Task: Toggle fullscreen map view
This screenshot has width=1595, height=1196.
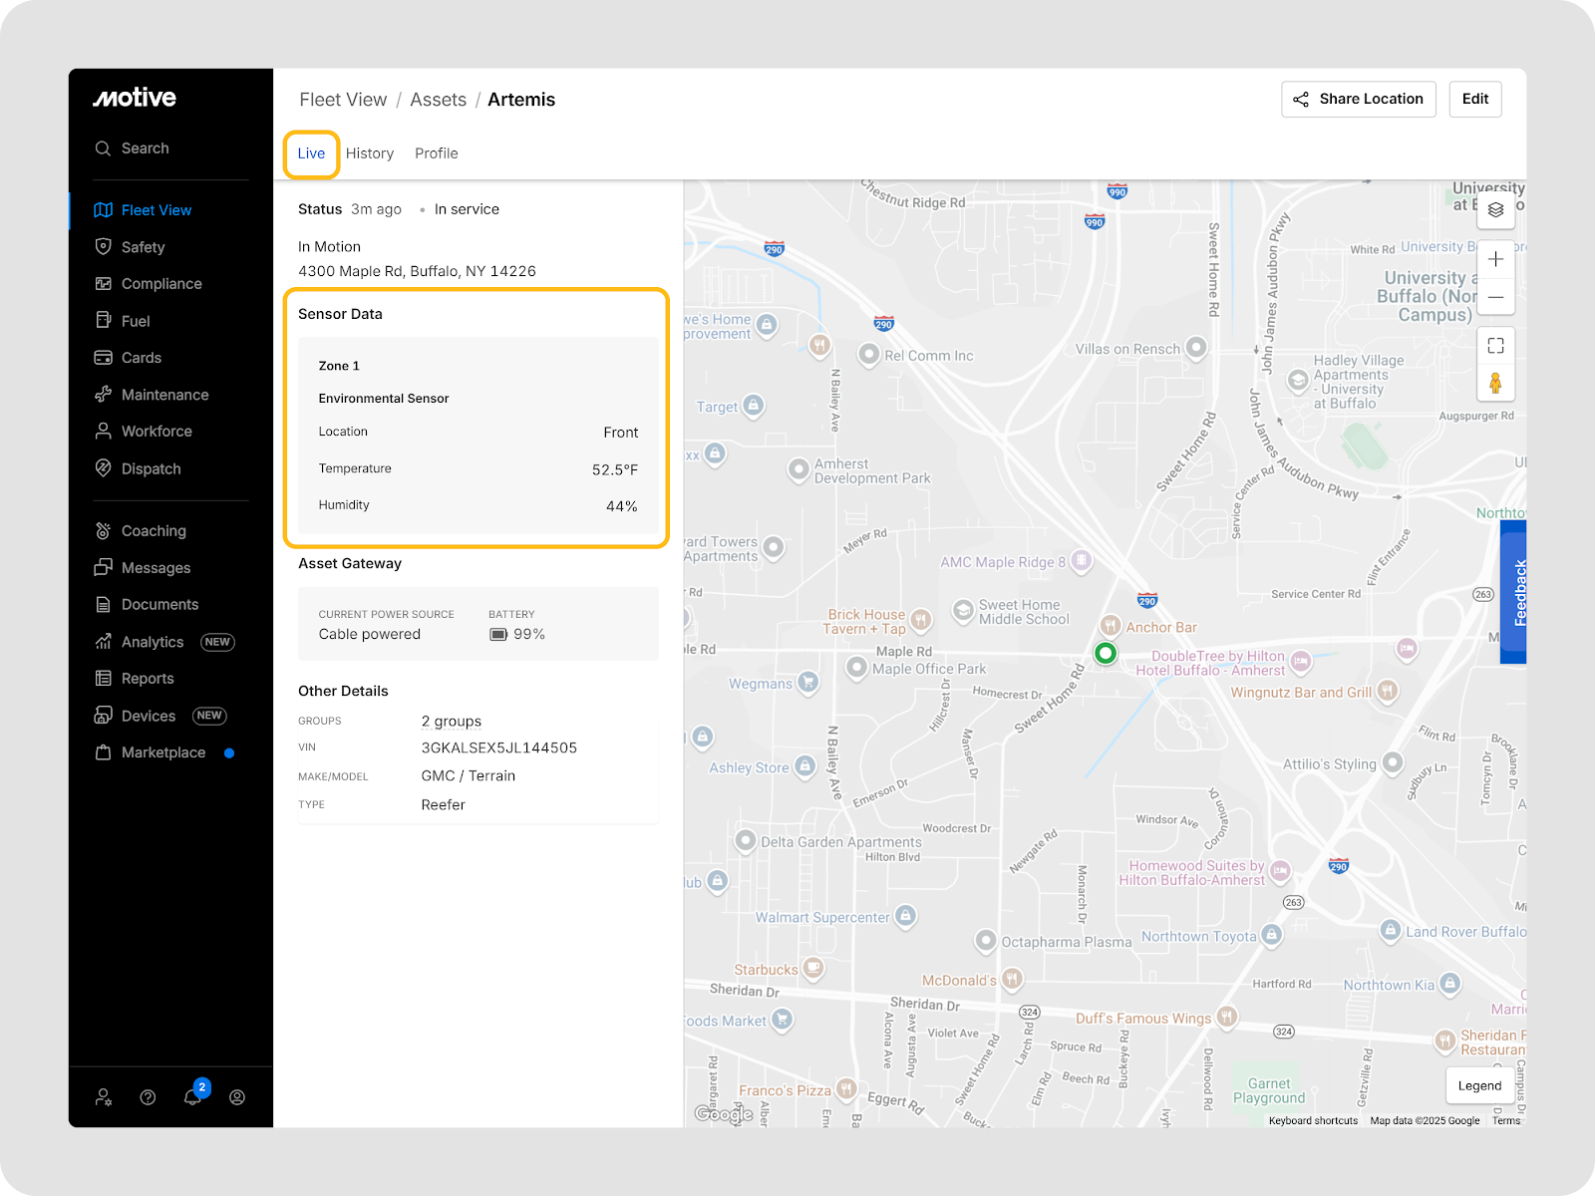Action: (1495, 346)
